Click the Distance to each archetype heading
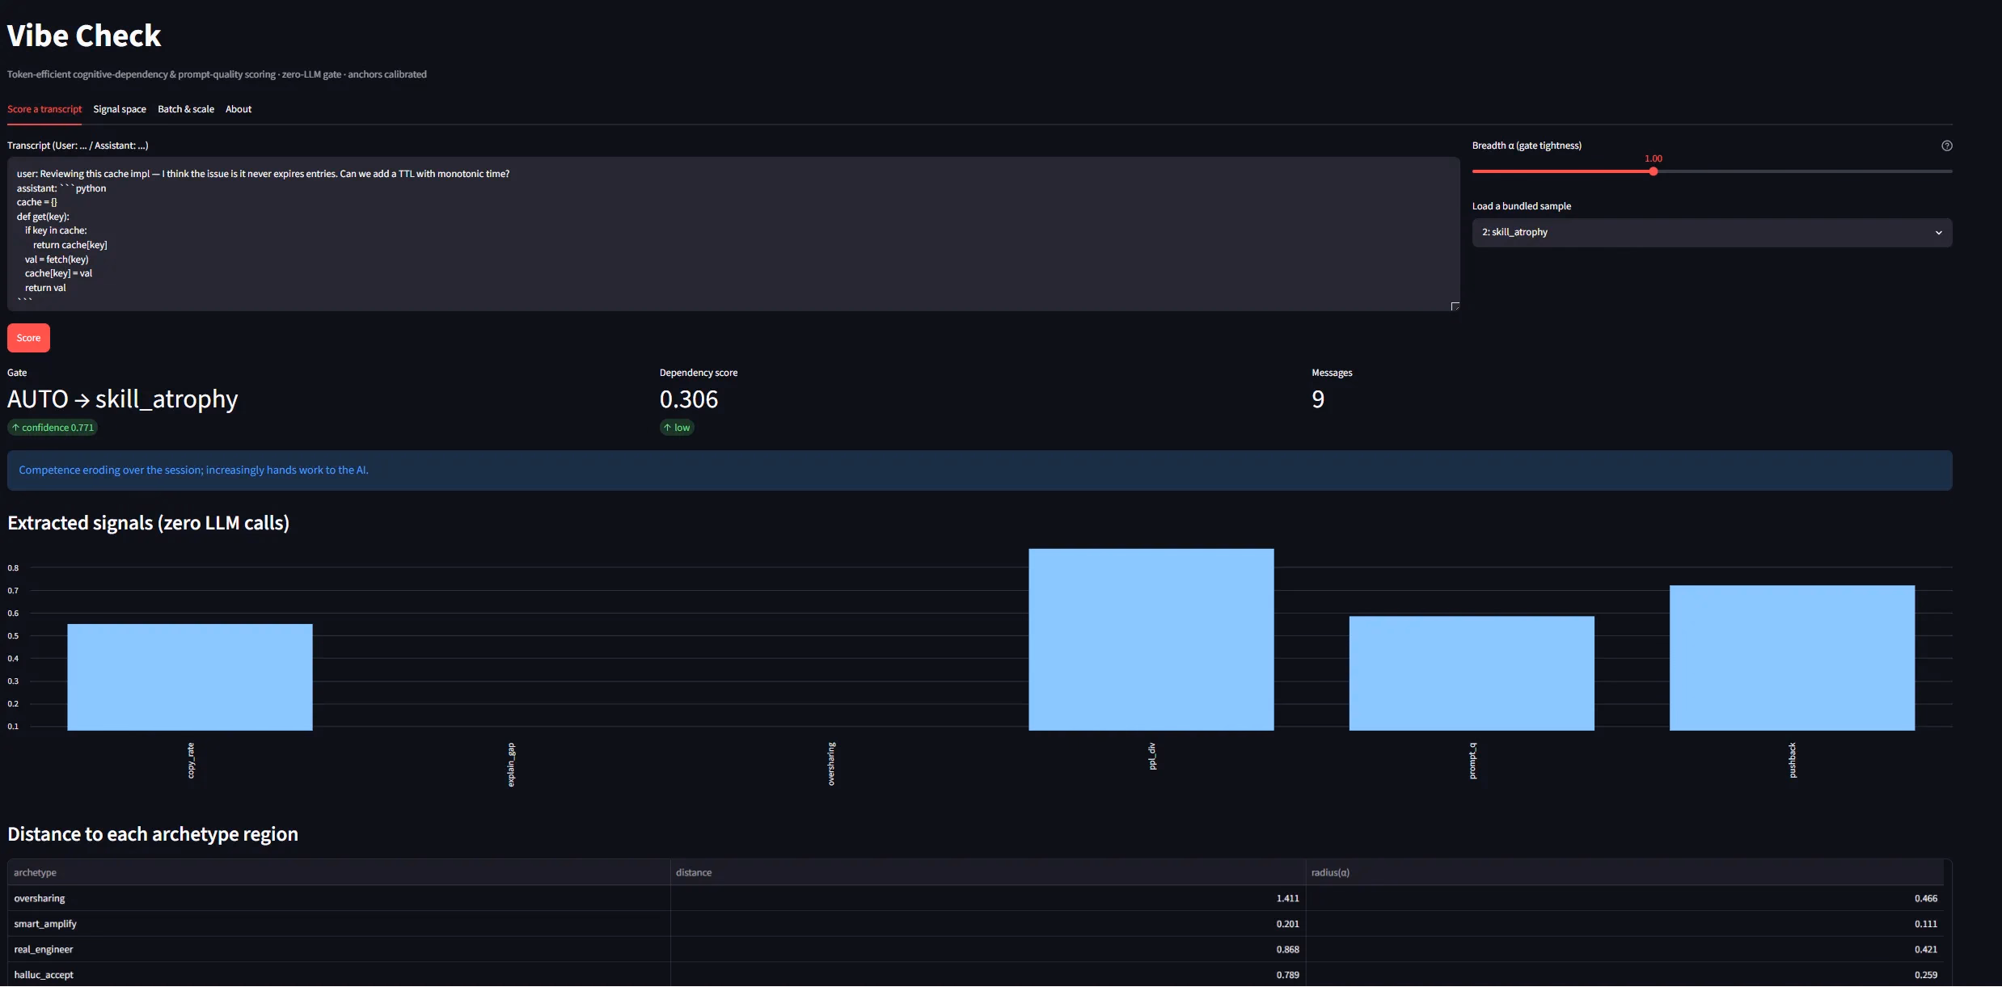Viewport: 2002px width, 987px height. coord(153,834)
